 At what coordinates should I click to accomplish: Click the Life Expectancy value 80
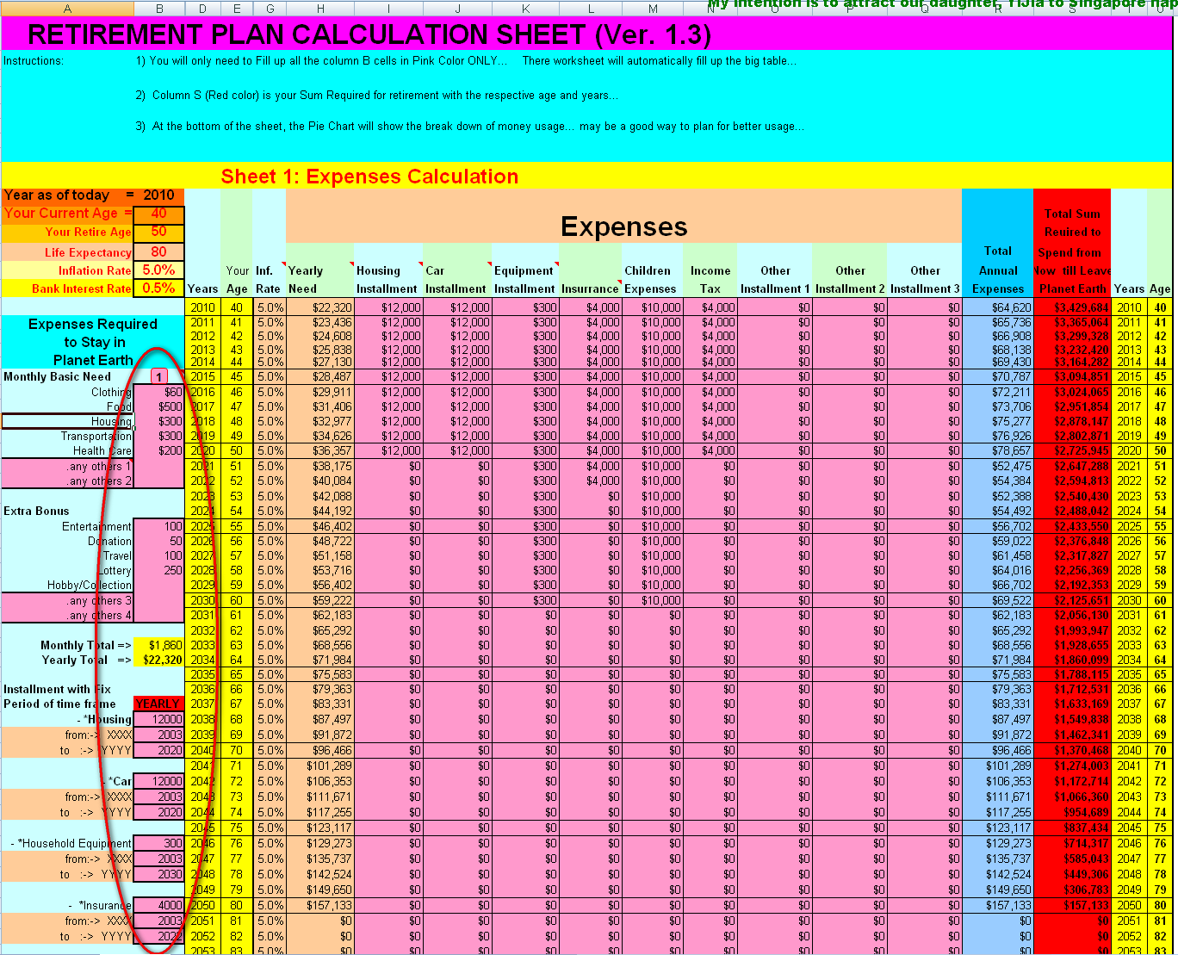click(x=159, y=252)
